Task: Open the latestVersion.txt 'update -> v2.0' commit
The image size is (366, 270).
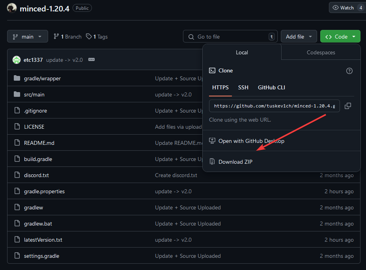Action: click(173, 240)
